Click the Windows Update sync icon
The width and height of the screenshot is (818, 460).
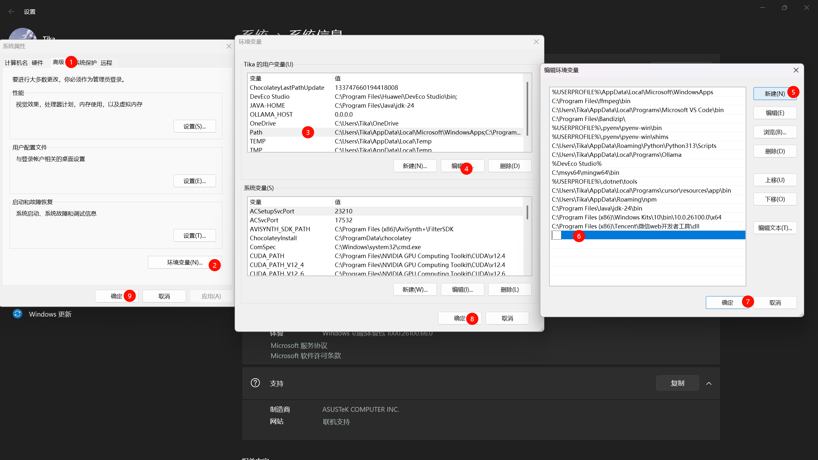click(18, 314)
